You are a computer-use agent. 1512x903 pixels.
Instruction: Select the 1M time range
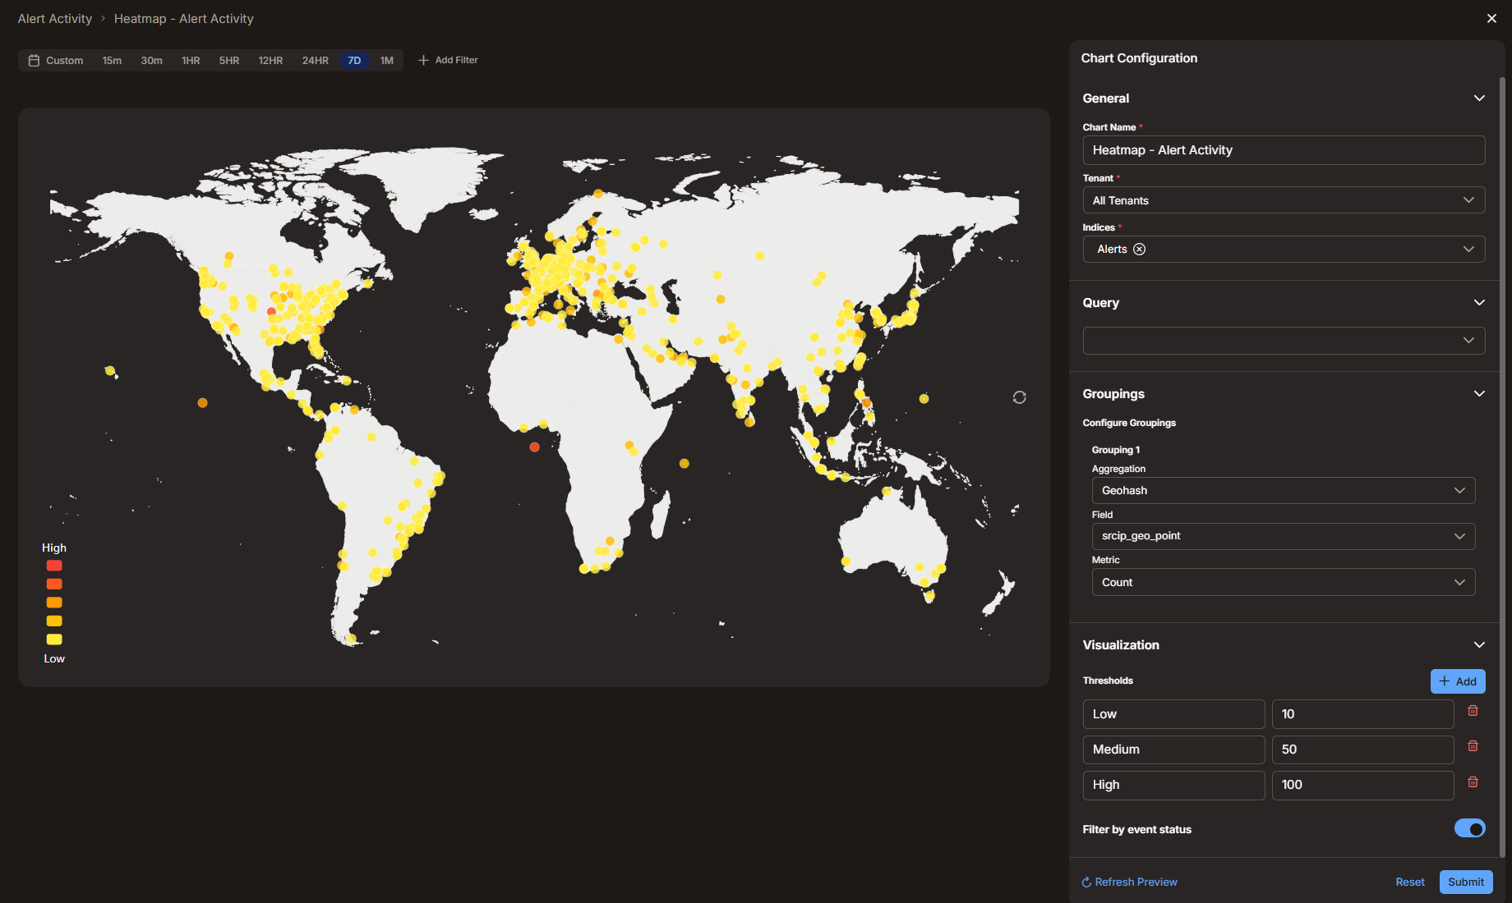click(386, 61)
